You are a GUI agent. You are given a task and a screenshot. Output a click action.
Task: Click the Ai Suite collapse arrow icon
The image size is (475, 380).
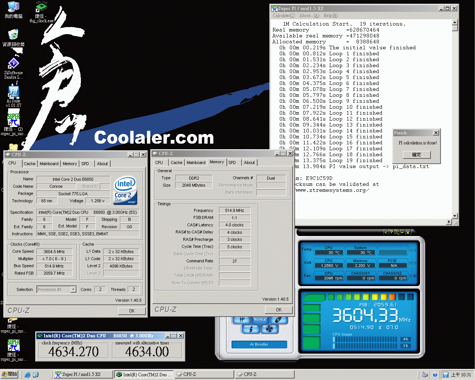point(386,232)
